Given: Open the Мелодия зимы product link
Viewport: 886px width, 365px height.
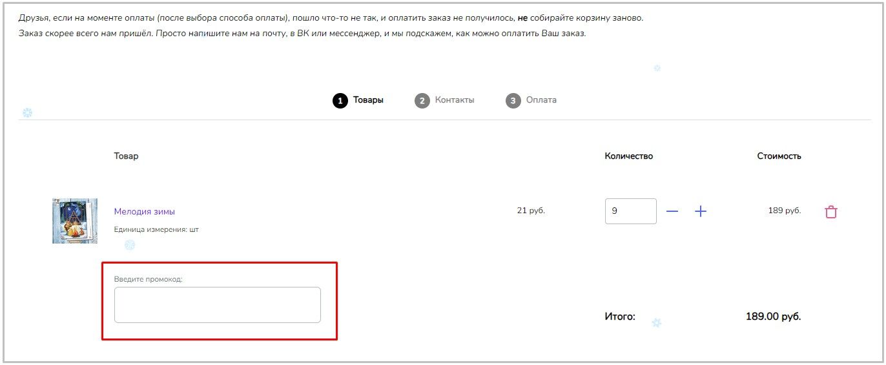Looking at the screenshot, I should (145, 211).
